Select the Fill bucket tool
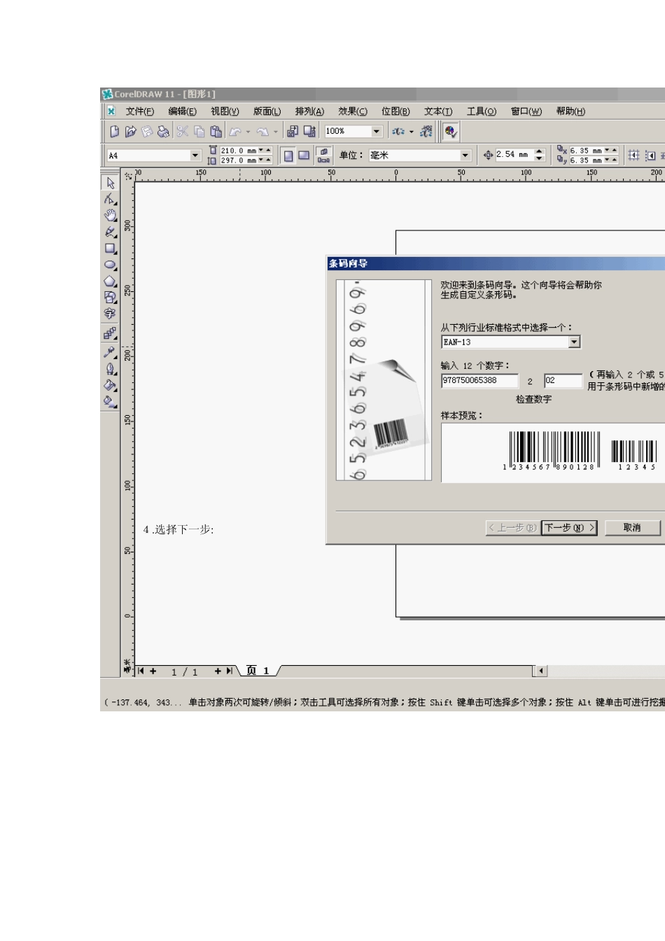The image size is (665, 941). 110,385
